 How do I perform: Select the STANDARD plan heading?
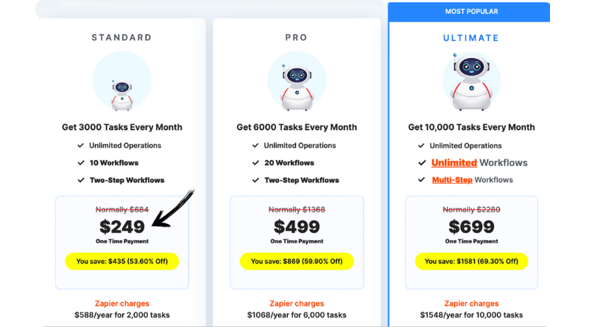point(121,37)
